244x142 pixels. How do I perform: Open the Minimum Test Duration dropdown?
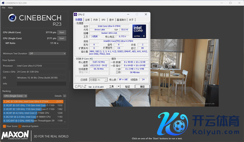point(47,53)
